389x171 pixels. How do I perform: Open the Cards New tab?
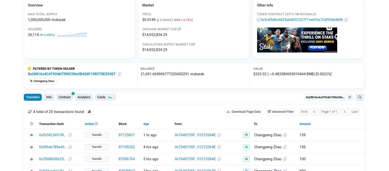click(x=105, y=97)
